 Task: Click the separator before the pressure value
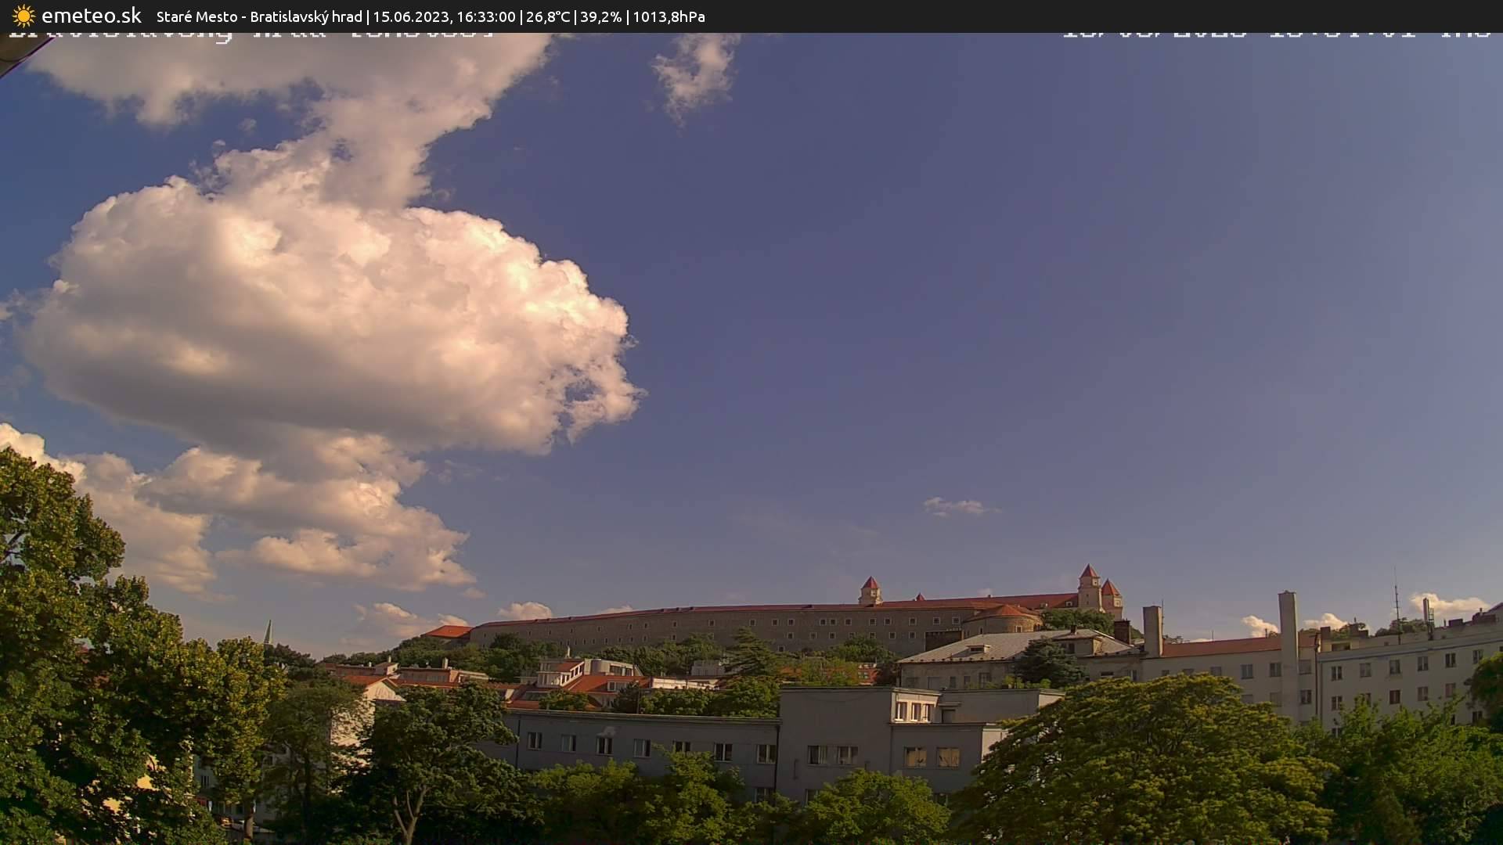(628, 16)
